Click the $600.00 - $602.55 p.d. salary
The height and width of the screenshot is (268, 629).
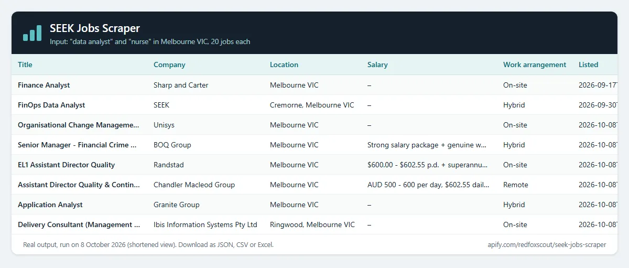coord(428,165)
